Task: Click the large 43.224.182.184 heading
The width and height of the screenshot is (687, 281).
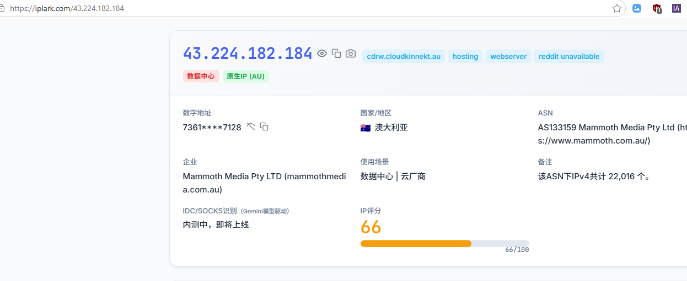Action: point(248,53)
